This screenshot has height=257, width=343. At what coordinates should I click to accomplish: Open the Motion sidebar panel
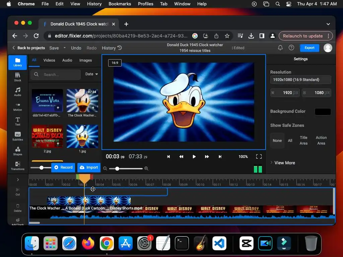[17, 107]
